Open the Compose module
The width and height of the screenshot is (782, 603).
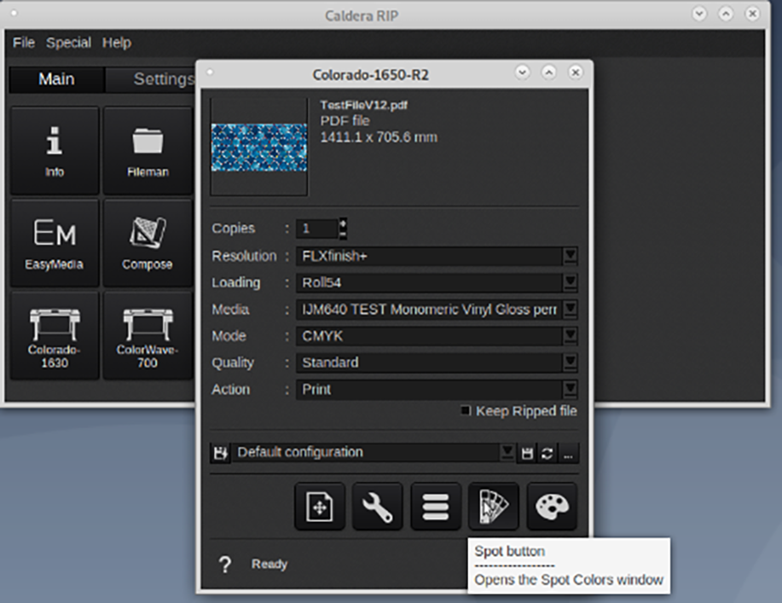147,243
